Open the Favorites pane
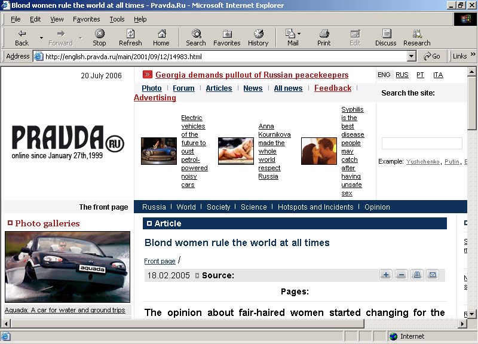 pos(227,38)
